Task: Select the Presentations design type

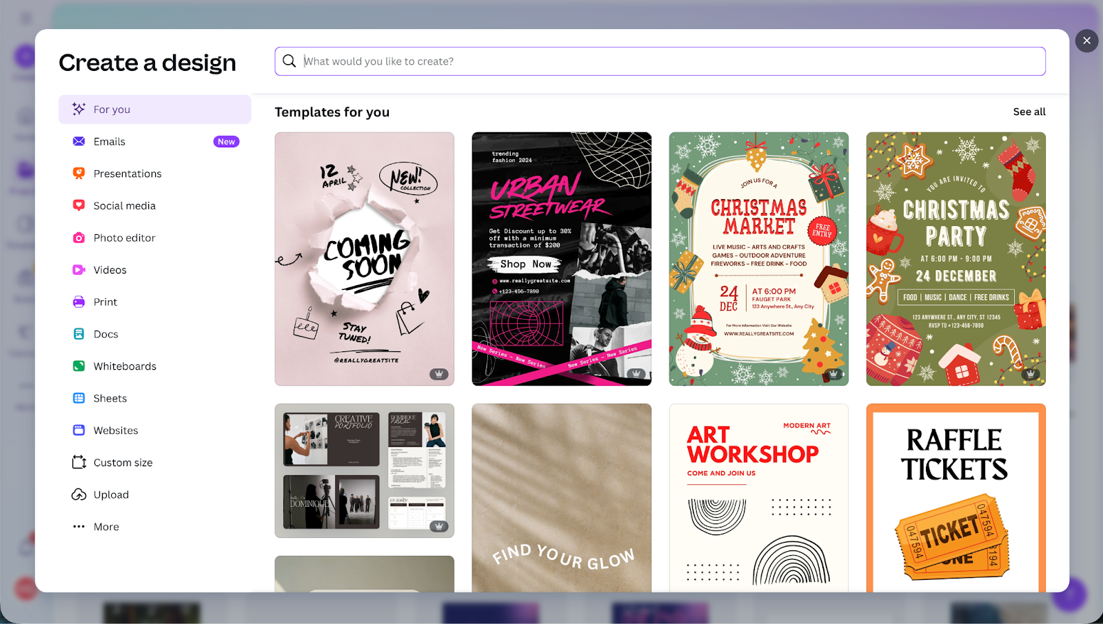Action: [127, 173]
